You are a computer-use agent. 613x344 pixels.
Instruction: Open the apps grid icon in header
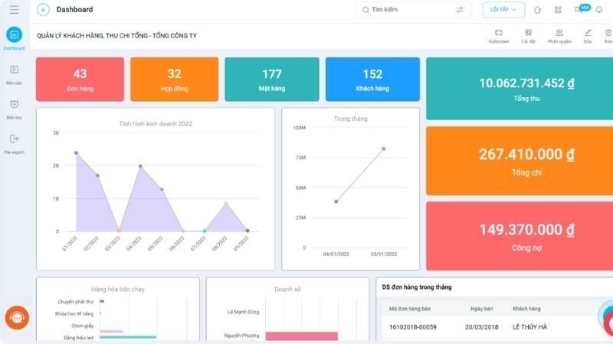click(558, 10)
